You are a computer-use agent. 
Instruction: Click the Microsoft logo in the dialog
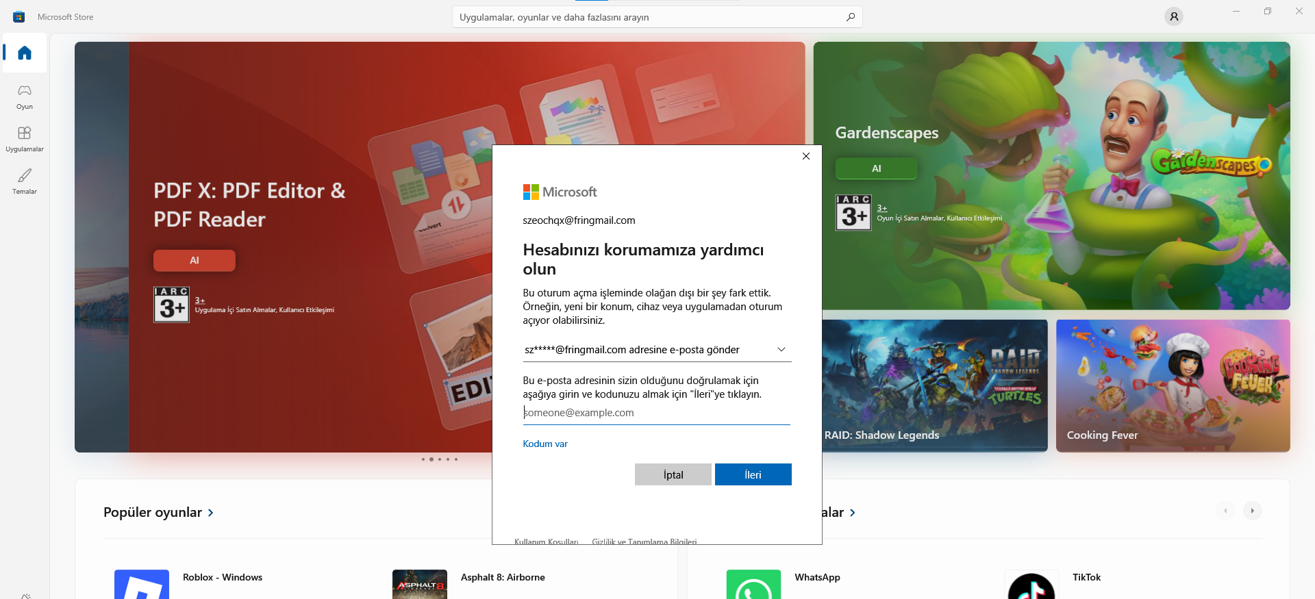(560, 192)
